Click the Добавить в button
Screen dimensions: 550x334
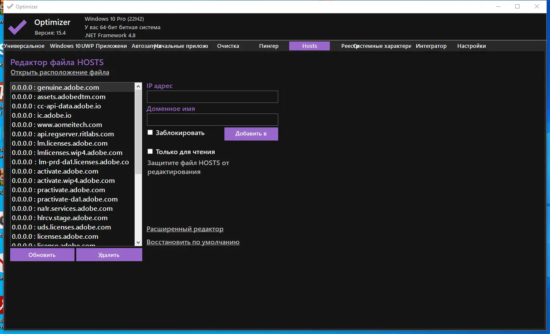(251, 134)
